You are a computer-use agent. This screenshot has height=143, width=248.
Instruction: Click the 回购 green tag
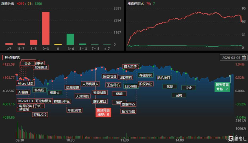click(179, 95)
